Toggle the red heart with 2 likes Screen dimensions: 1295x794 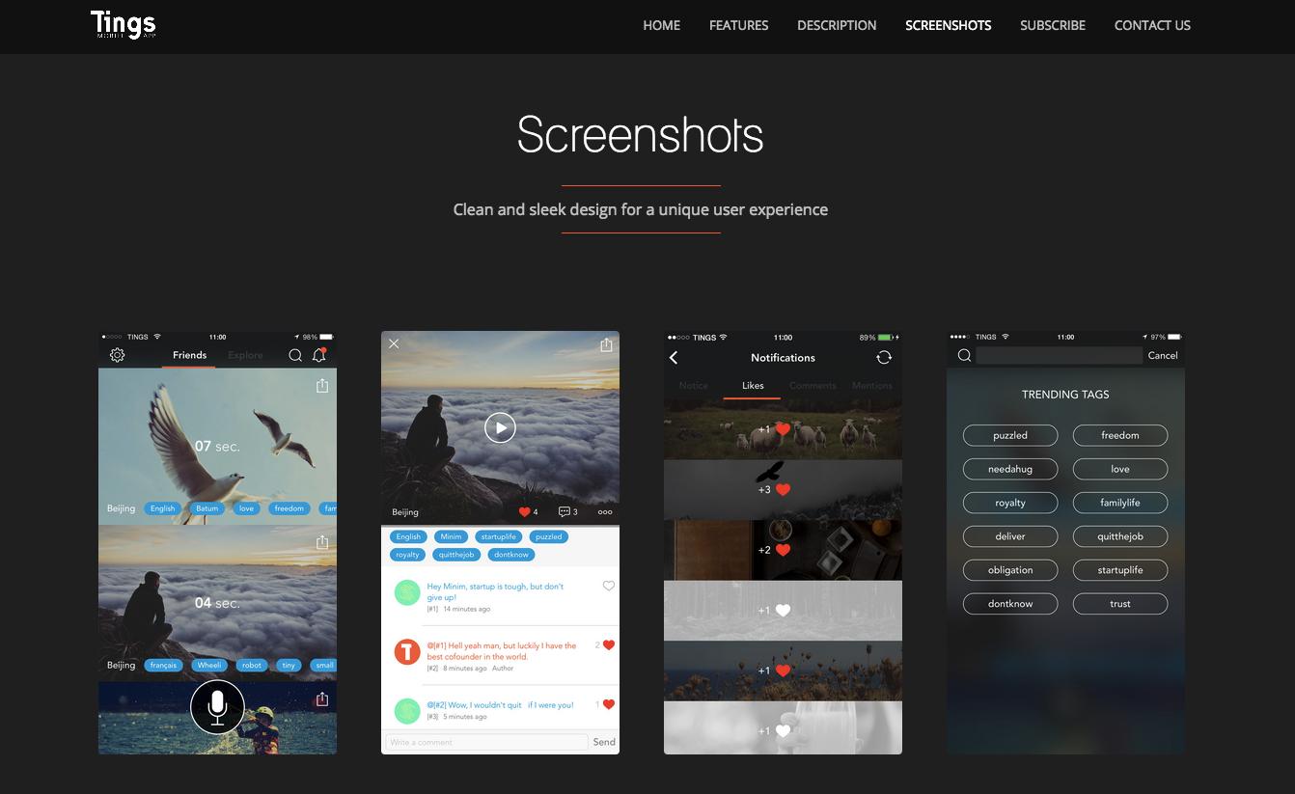609,644
